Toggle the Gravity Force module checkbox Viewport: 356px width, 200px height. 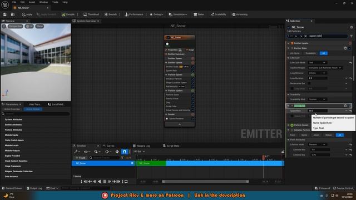[192, 99]
